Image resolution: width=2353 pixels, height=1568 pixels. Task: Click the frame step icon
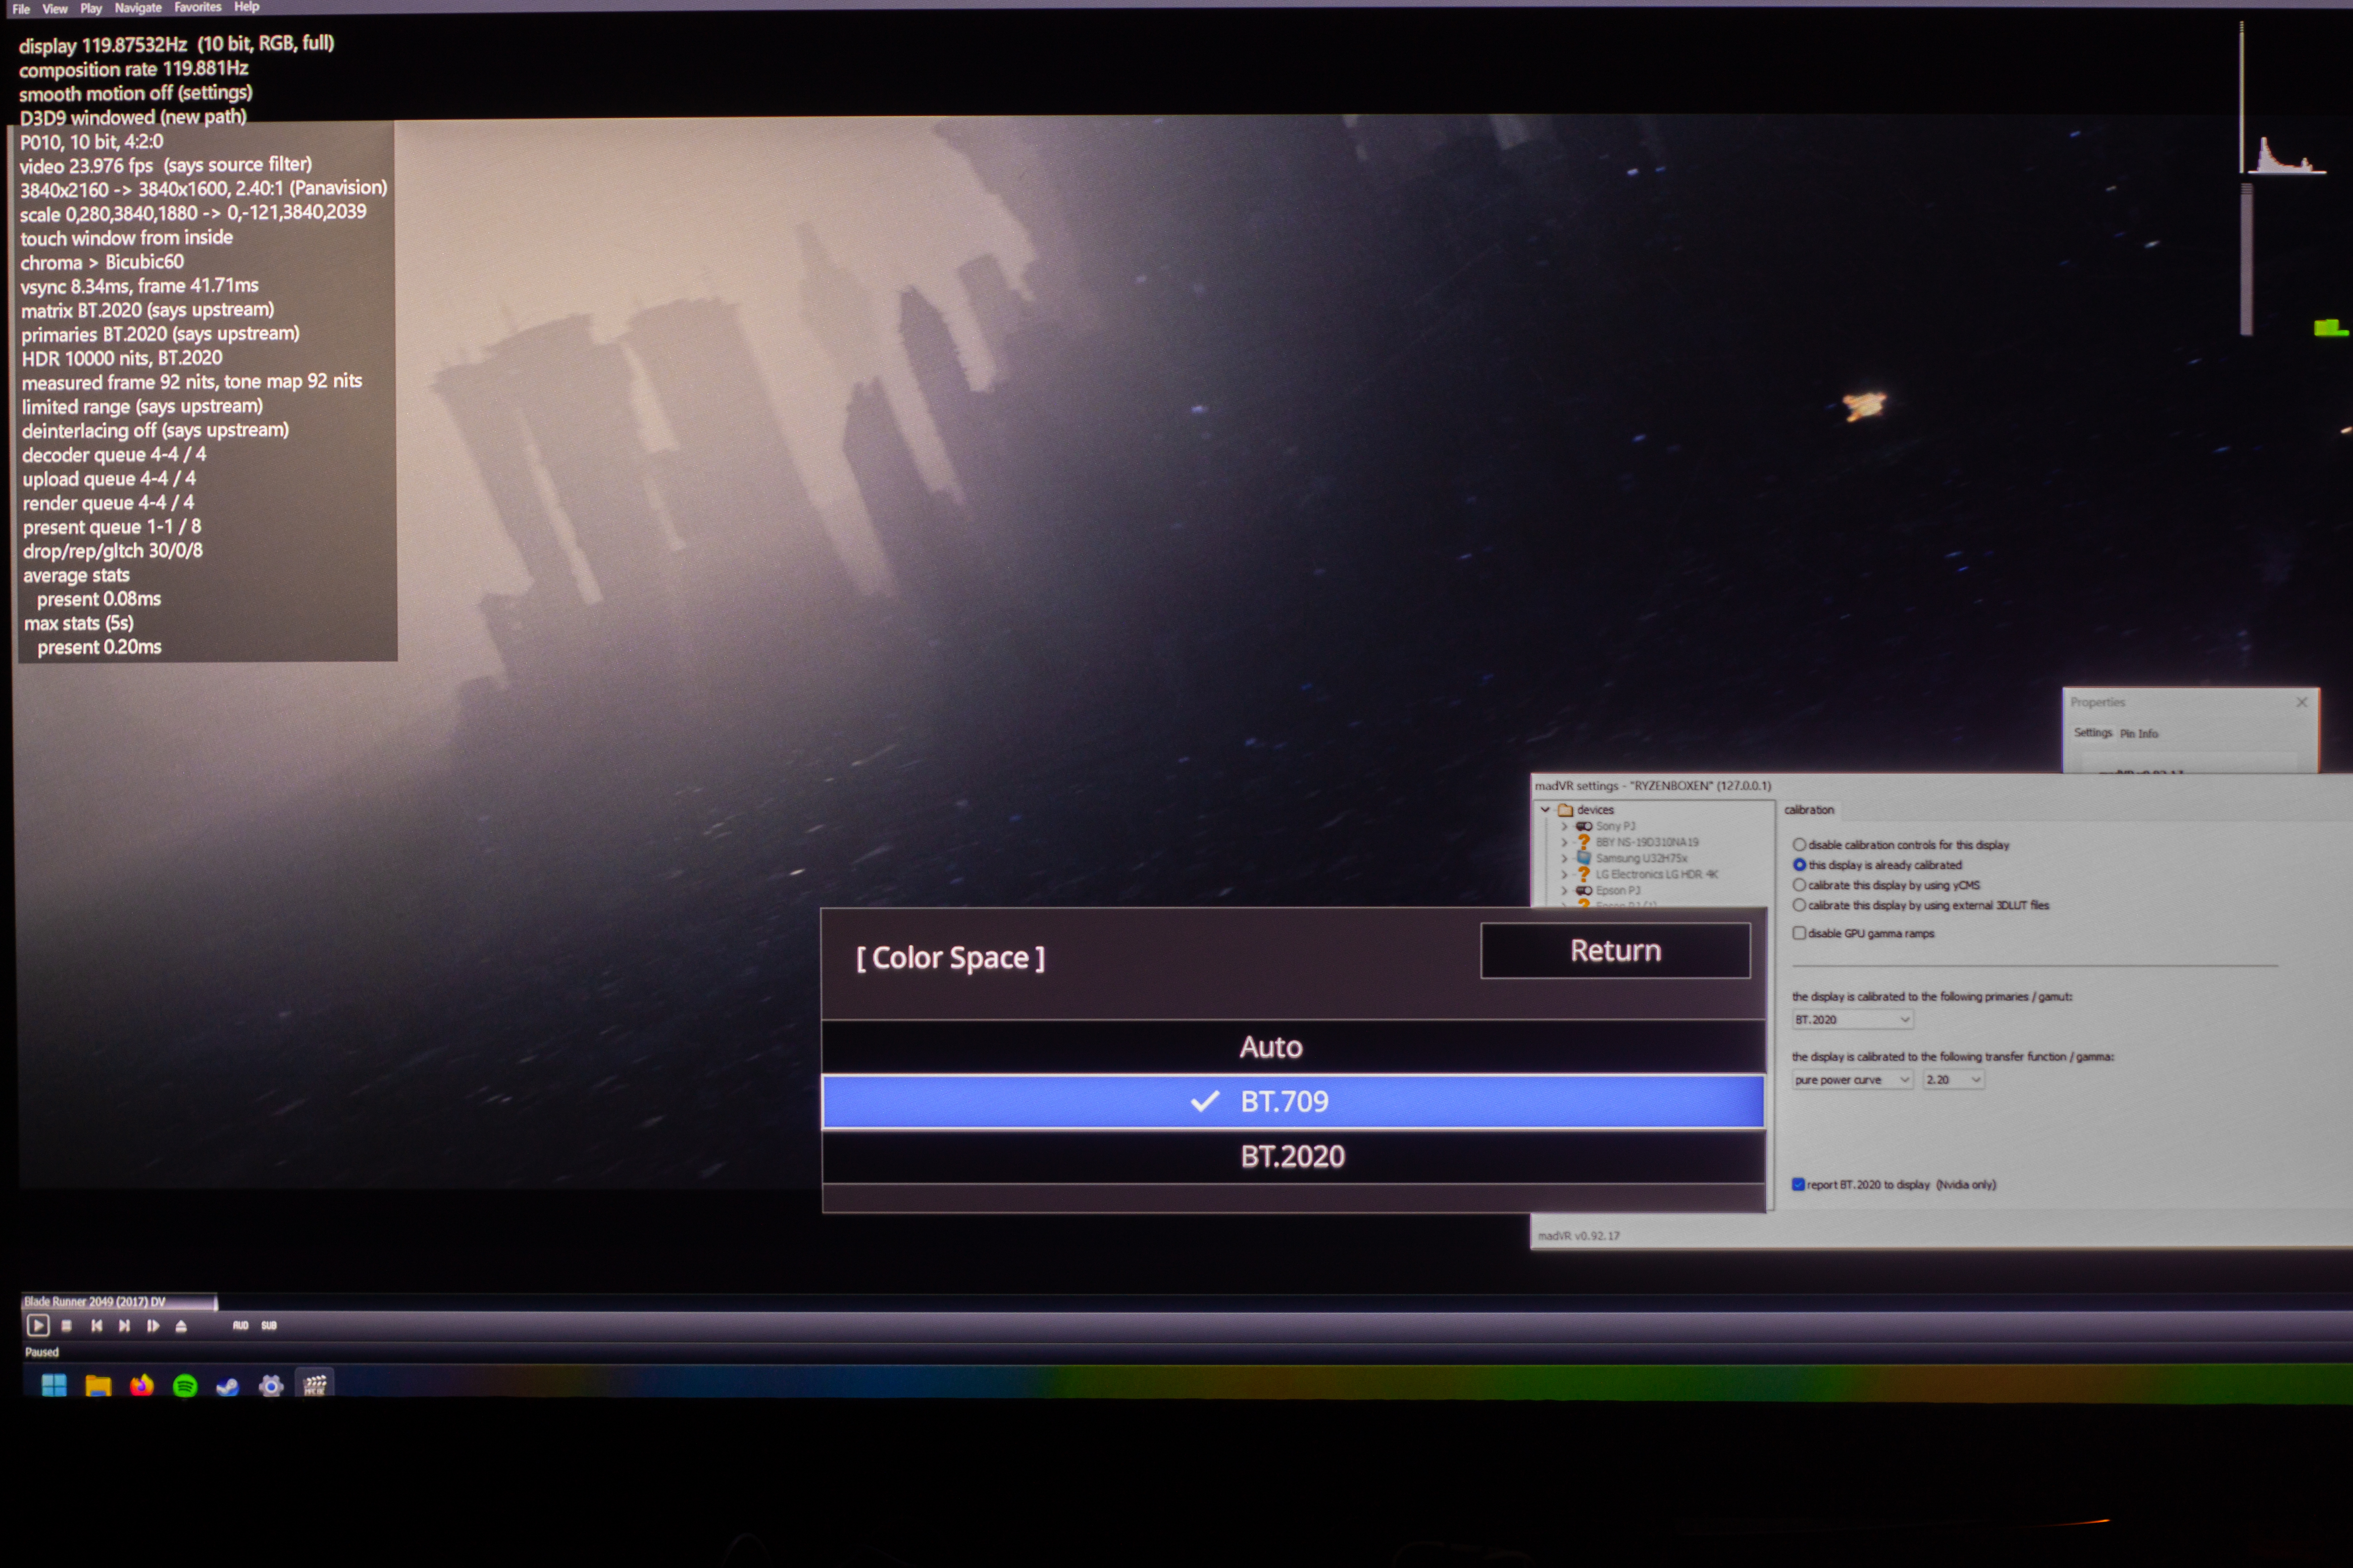[x=153, y=1326]
